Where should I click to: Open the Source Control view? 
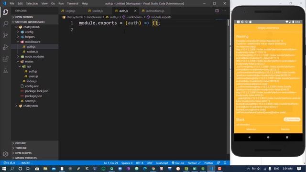click(5, 35)
